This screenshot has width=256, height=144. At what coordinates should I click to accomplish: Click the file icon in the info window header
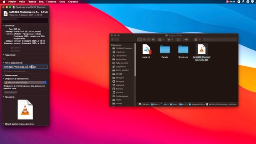click(x=6, y=13)
